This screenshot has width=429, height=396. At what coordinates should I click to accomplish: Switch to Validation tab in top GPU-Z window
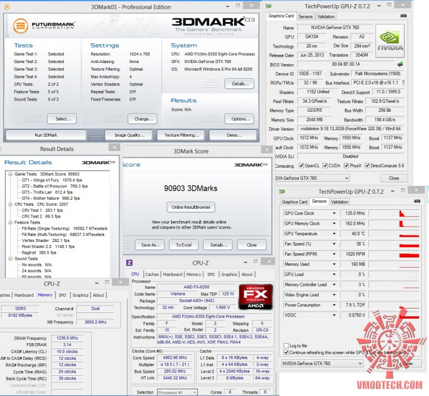[325, 17]
